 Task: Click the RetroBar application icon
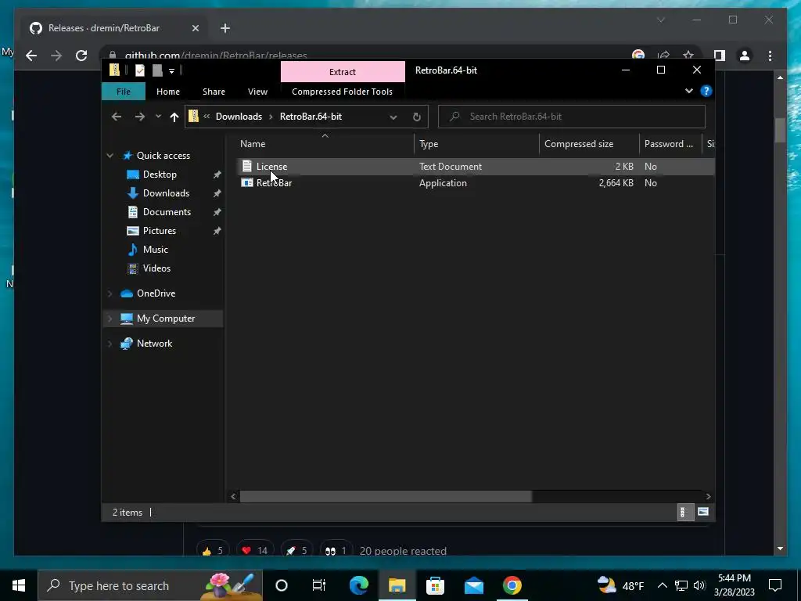(246, 183)
